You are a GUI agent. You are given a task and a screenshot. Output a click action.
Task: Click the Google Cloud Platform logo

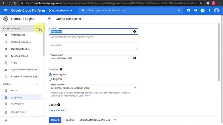pos(28,11)
